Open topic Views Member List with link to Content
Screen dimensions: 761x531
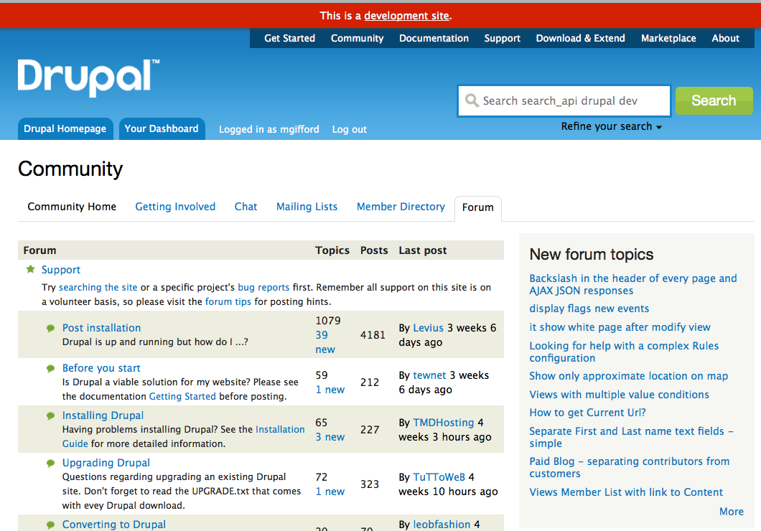click(x=626, y=492)
